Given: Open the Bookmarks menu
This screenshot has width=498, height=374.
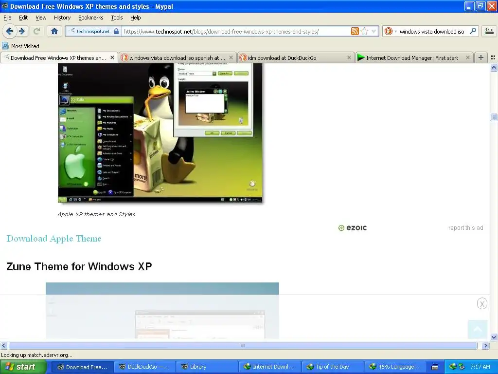Looking at the screenshot, I should point(91,18).
